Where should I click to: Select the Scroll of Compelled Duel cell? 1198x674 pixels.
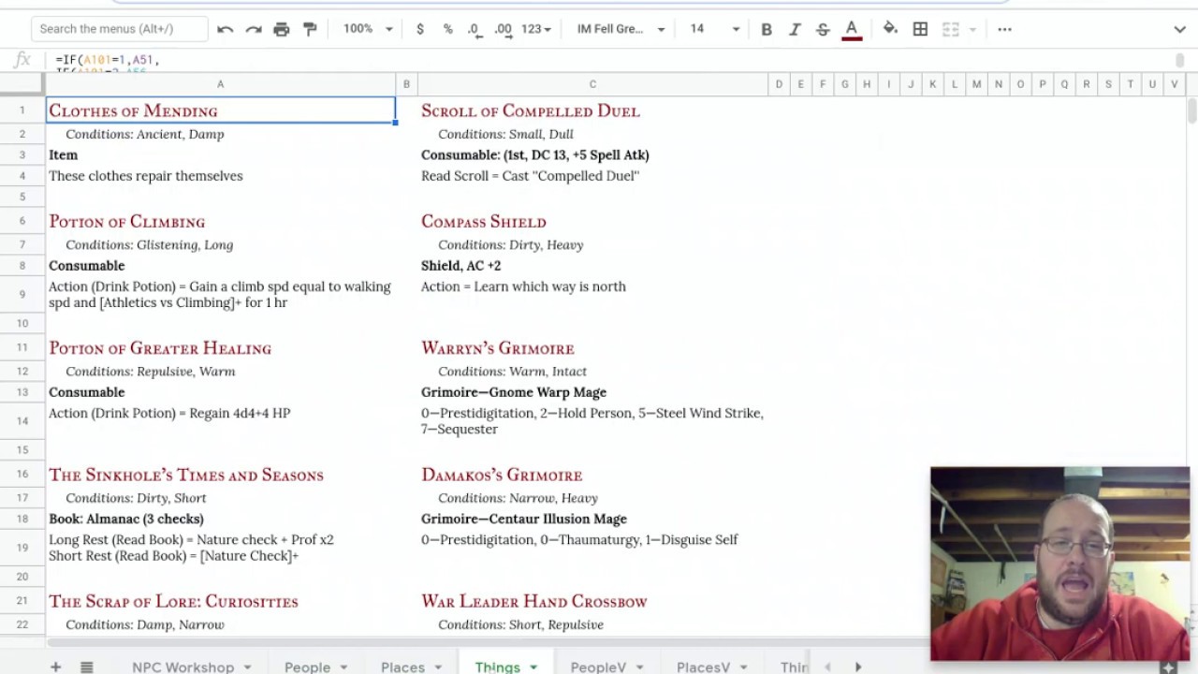tap(592, 110)
